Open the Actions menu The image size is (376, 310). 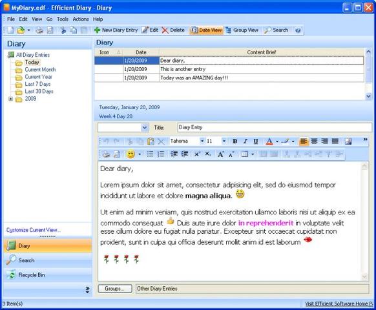coord(81,19)
